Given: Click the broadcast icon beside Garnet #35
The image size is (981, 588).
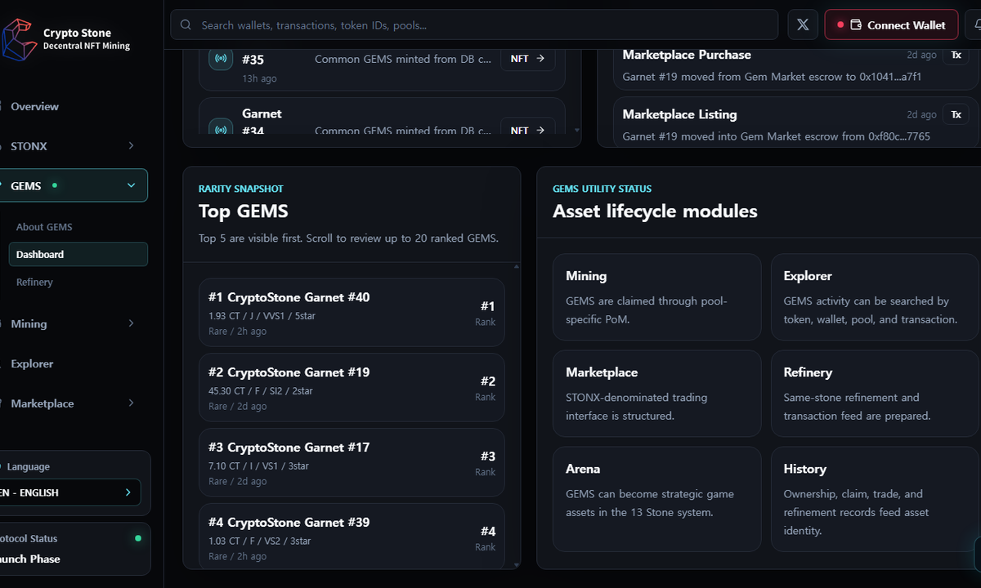Looking at the screenshot, I should click(221, 59).
